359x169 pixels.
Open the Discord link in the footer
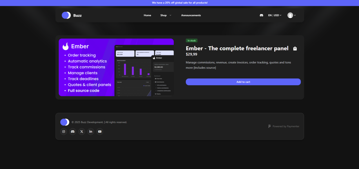[x=73, y=132]
